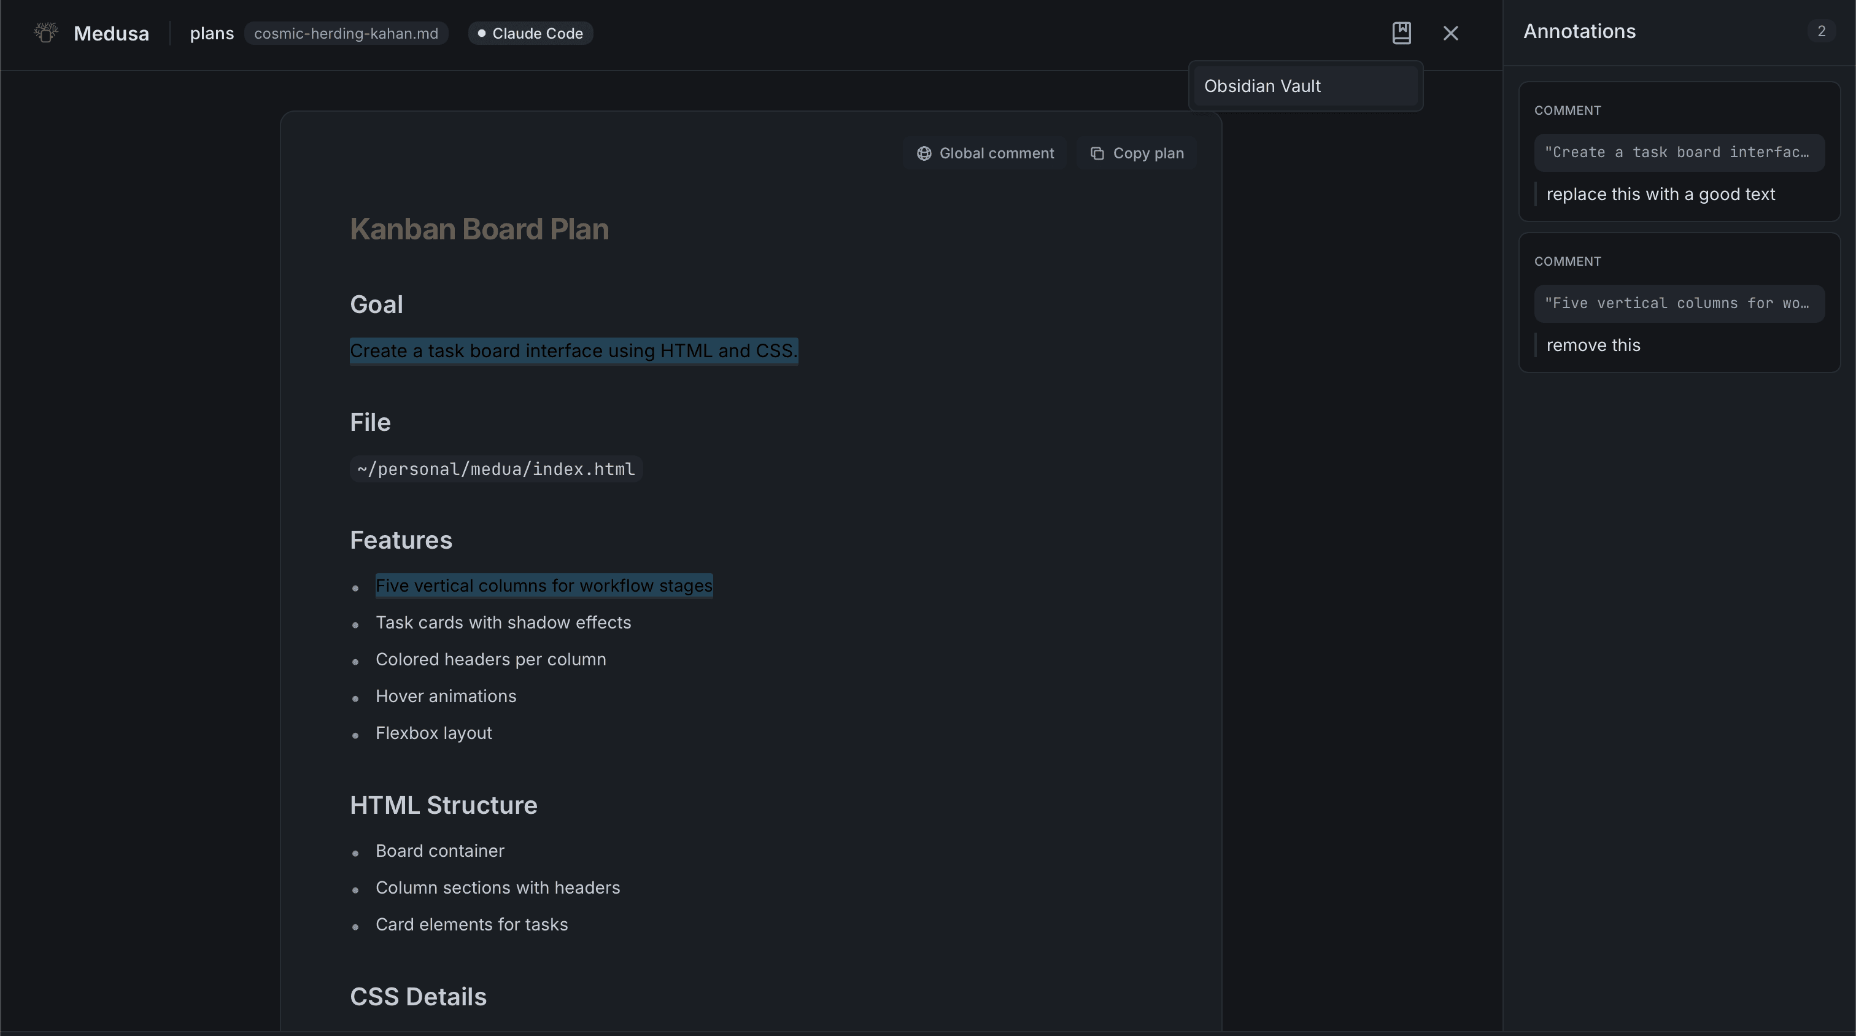
Task: Select the highlighted Goal text about task board interface
Action: click(x=573, y=351)
